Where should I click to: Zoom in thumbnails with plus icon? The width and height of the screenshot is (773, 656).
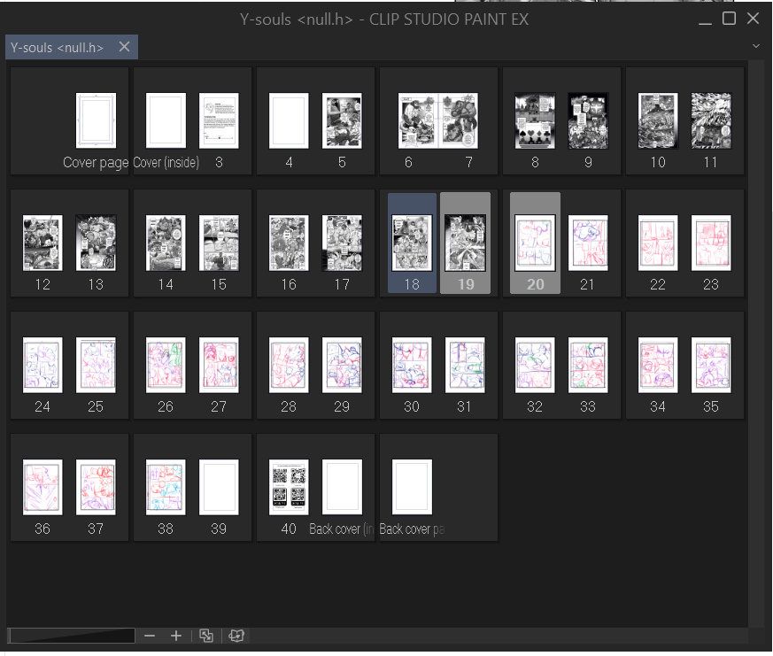176,636
